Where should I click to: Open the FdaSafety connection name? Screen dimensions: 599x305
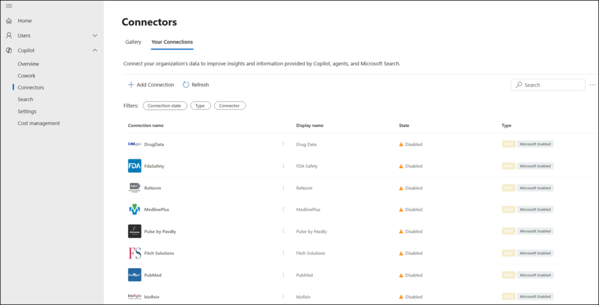tap(154, 166)
